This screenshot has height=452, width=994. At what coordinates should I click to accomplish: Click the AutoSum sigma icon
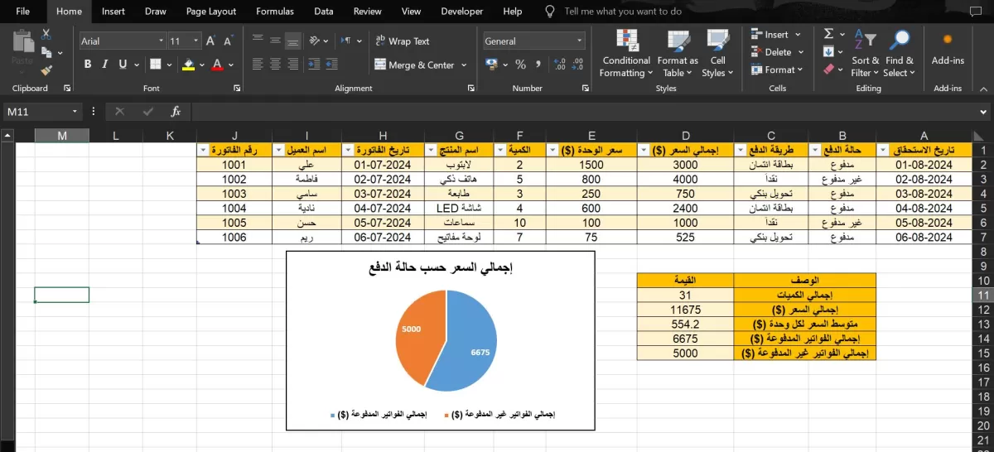point(828,34)
